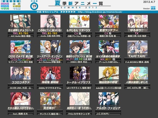Image resolution: width=158 pixels, height=118 pixels.
Task: Select the 関西局 legend label
Action: point(5,6)
